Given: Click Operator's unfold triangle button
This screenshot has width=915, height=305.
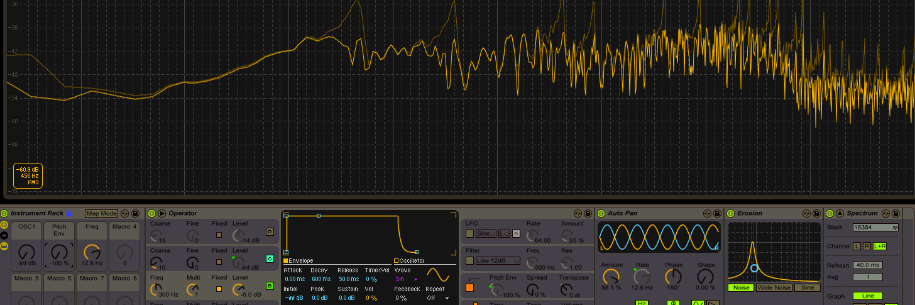Looking at the screenshot, I should coord(162,213).
